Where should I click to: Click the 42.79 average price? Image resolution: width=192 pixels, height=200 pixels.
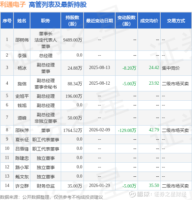click(154, 130)
